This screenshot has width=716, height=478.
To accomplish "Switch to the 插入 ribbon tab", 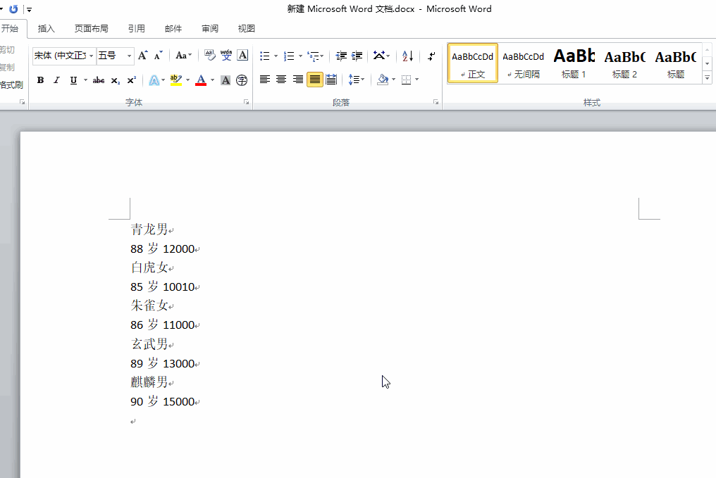I will 46,28.
